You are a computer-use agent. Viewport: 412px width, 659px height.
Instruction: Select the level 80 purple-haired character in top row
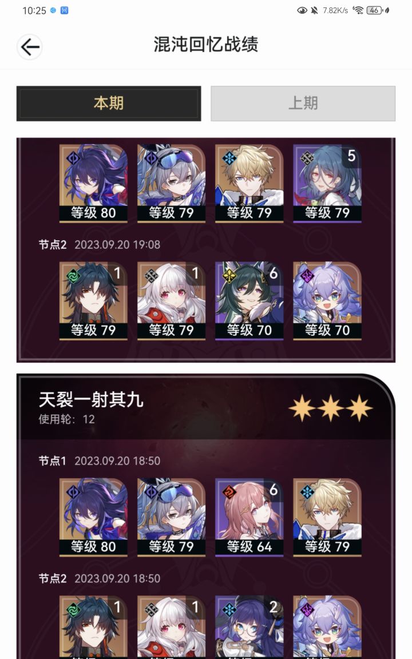(93, 183)
